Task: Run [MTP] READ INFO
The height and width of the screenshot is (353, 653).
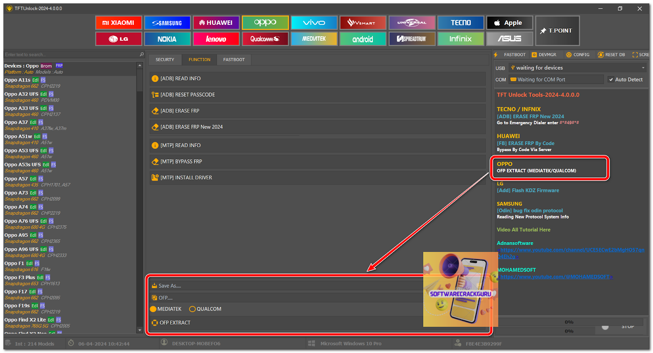Action: click(x=318, y=146)
